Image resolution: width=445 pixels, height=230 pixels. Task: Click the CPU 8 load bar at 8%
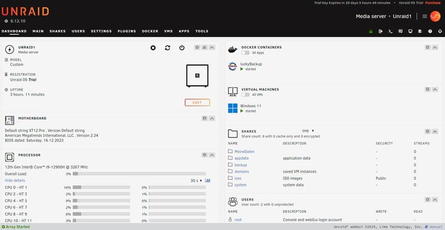tap(101, 214)
